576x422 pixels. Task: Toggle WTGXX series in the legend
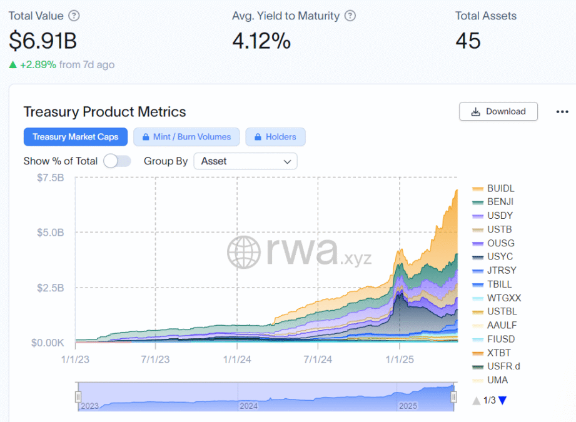click(x=497, y=298)
